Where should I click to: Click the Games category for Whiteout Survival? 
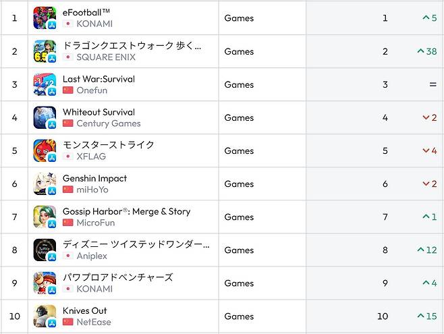click(x=239, y=117)
